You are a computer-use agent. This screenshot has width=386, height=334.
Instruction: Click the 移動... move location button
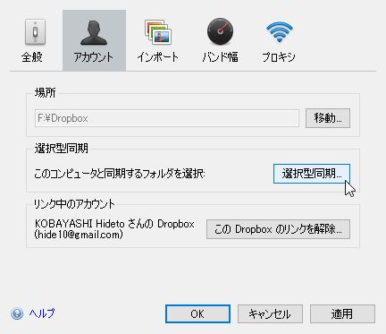[328, 118]
